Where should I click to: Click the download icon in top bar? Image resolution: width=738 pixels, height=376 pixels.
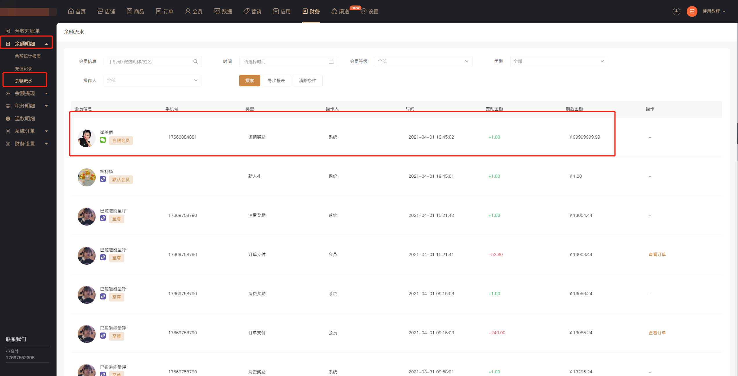click(x=676, y=11)
